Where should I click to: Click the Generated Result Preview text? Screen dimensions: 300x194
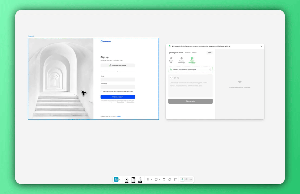(239, 88)
